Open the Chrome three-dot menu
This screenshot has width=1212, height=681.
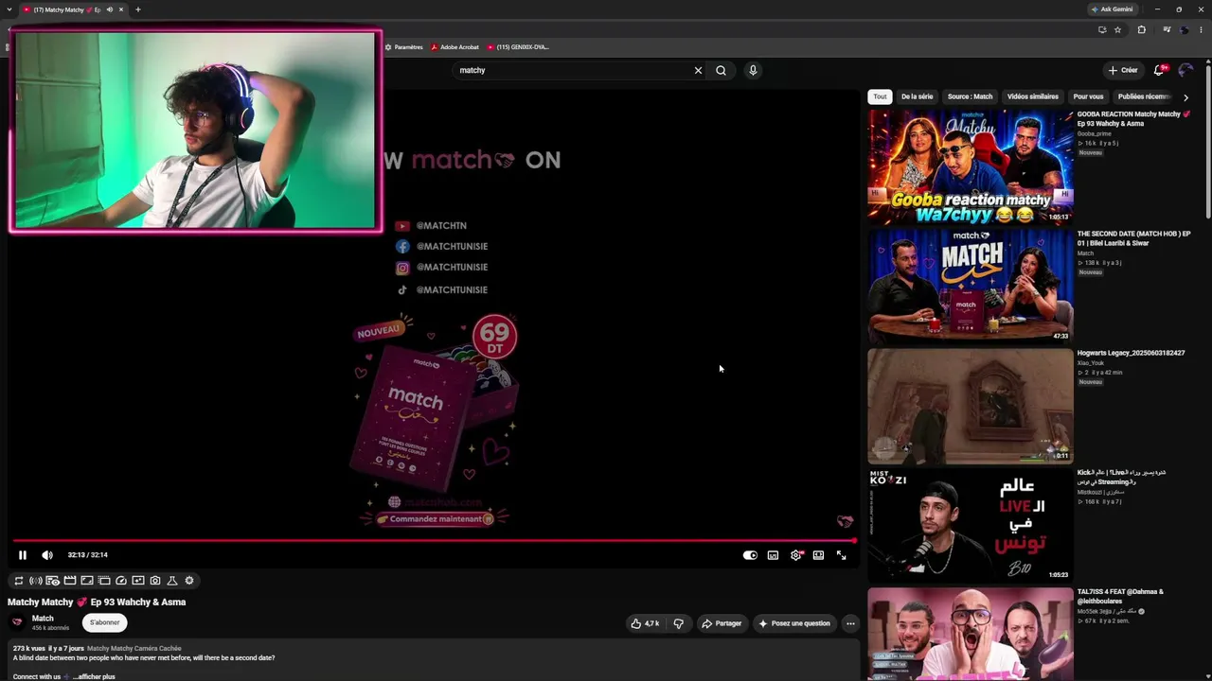click(x=1201, y=30)
